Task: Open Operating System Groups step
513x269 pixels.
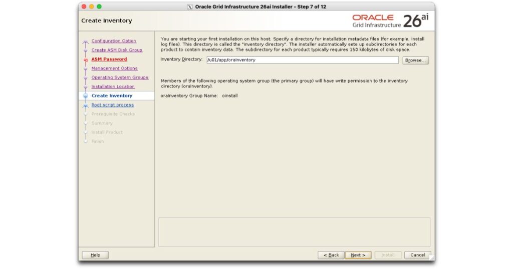Action: [120, 77]
